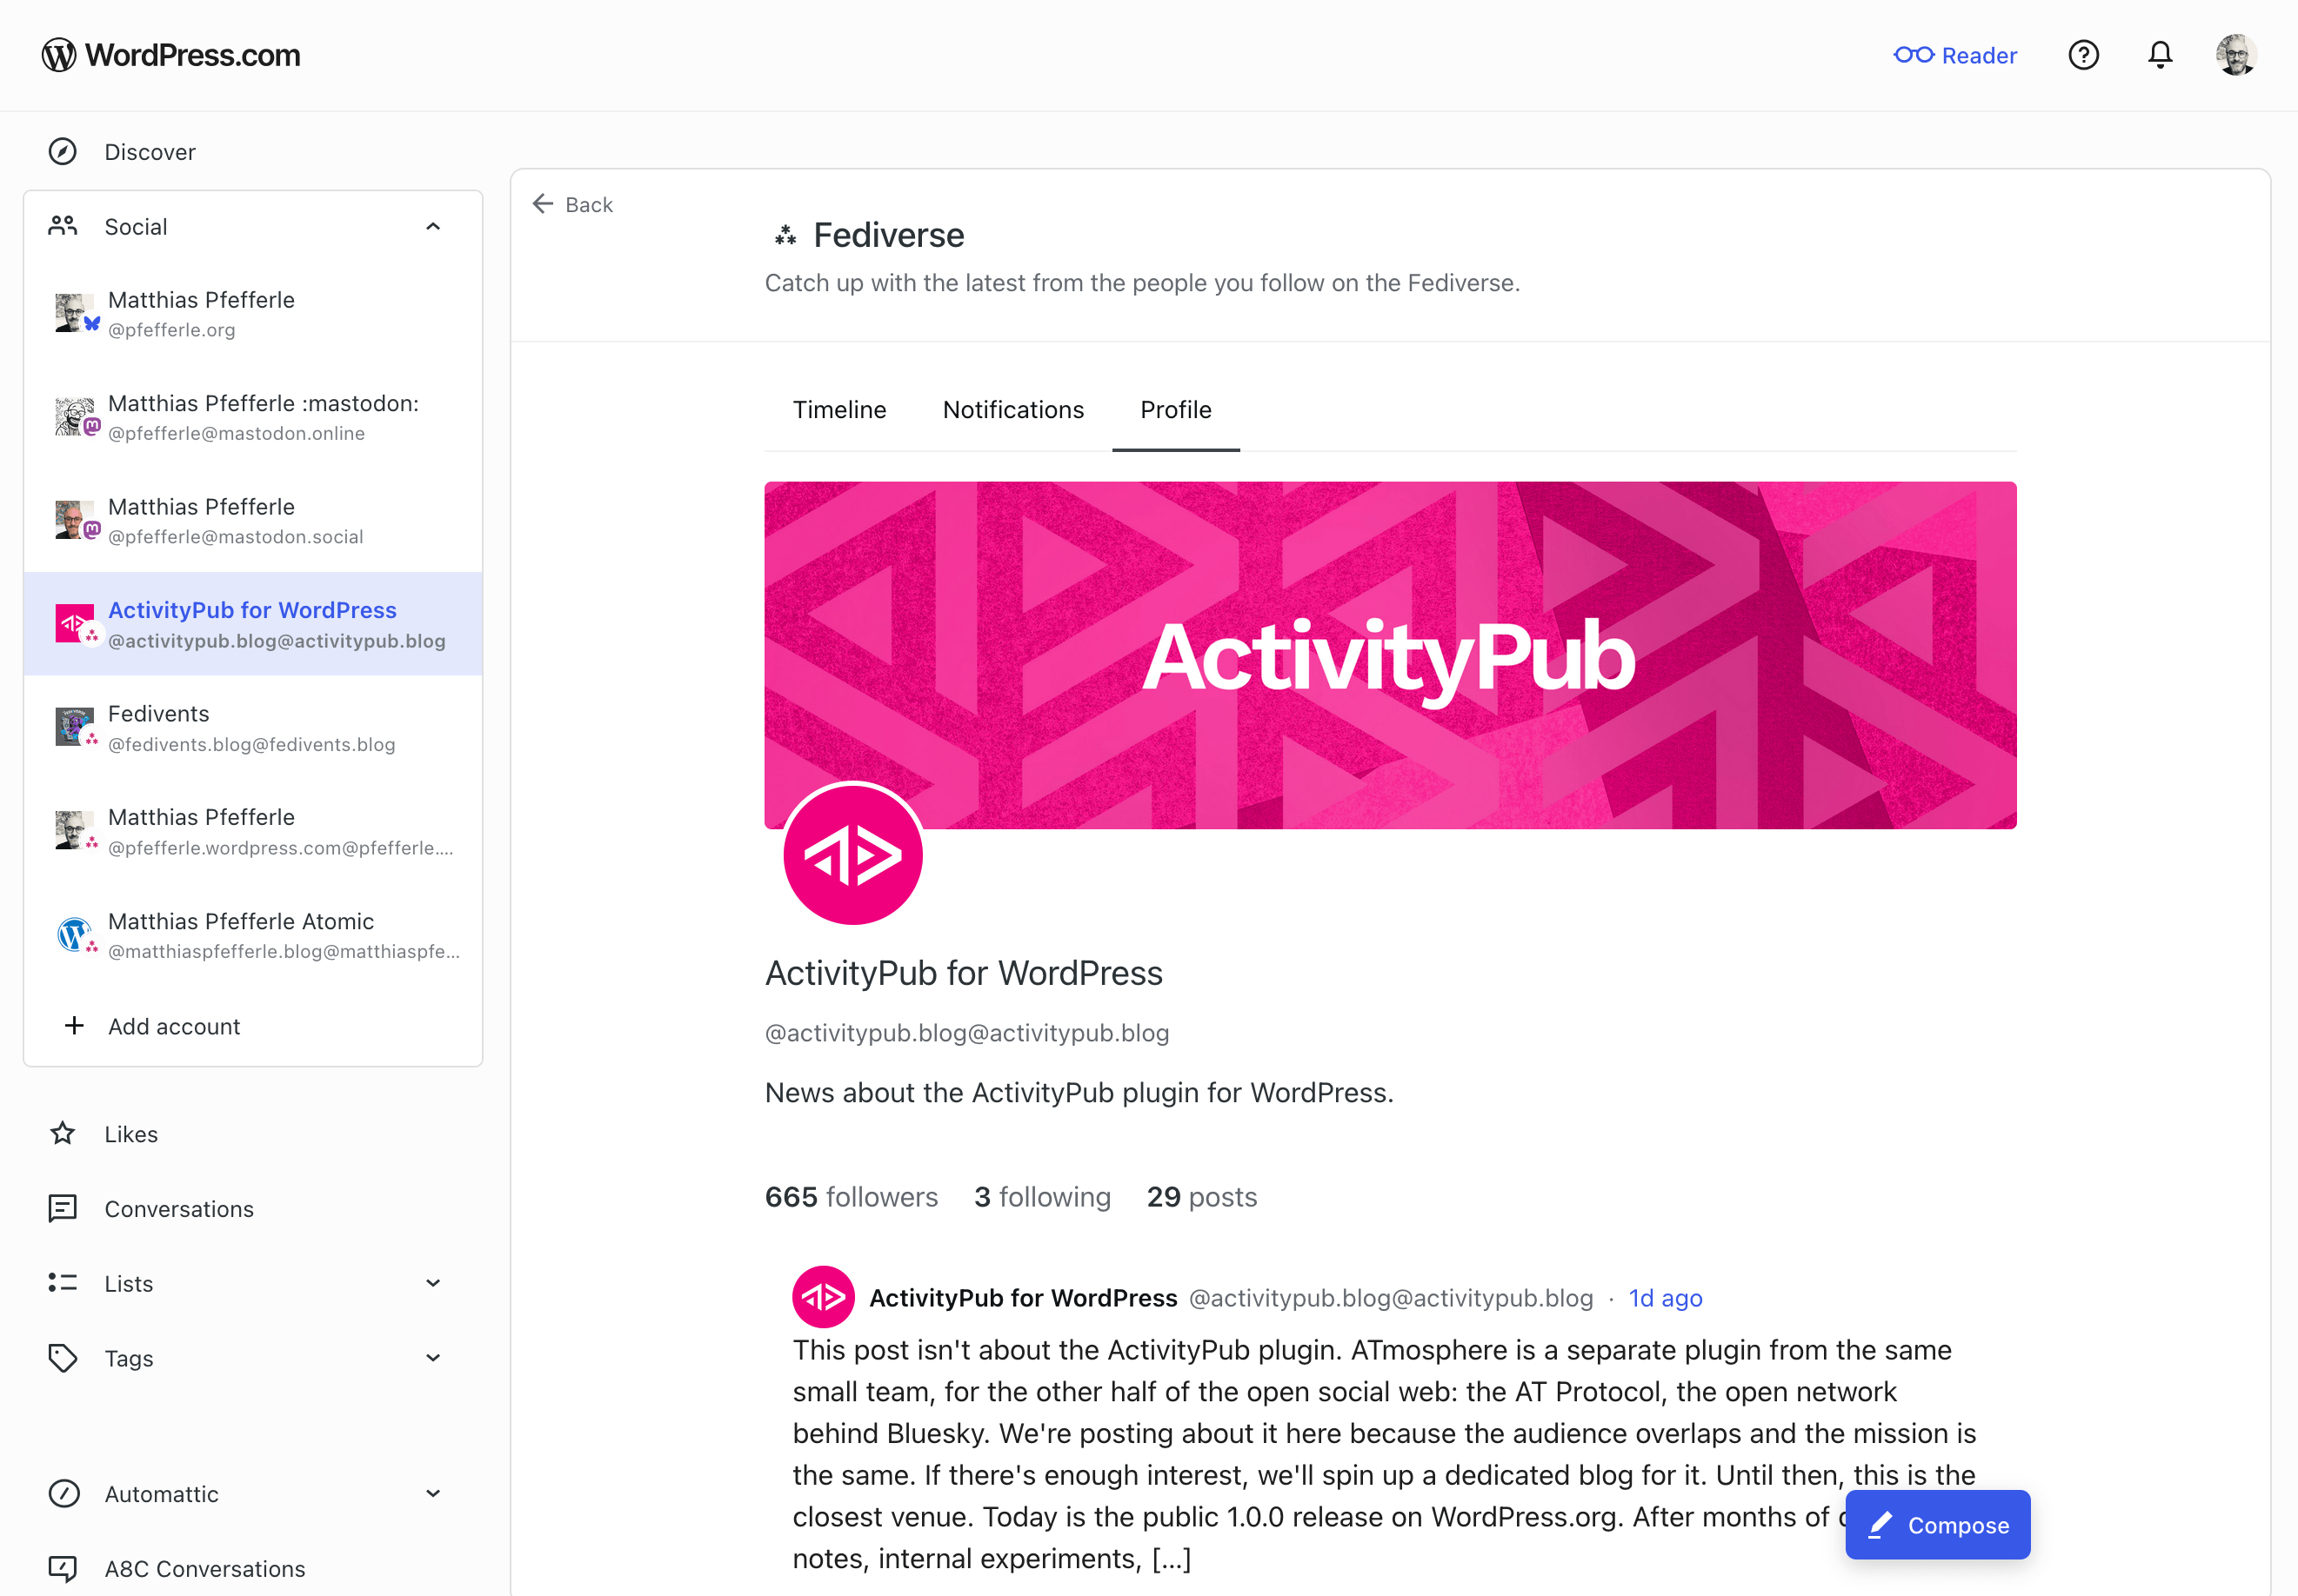Select the Matthias Pfefferle Atomic account
Image resolution: width=2298 pixels, height=1596 pixels.
(252, 935)
